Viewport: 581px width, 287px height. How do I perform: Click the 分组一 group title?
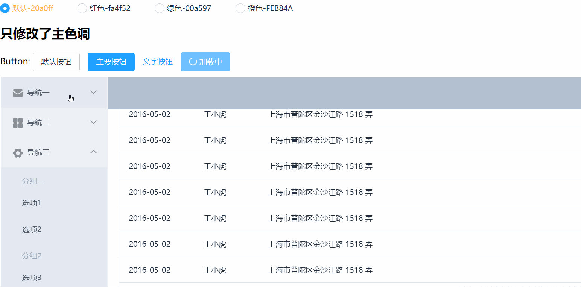(x=33, y=181)
